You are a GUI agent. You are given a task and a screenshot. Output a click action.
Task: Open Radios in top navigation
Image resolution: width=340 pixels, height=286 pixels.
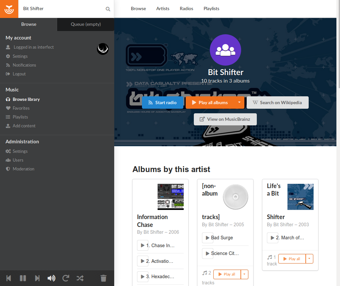coord(187,9)
